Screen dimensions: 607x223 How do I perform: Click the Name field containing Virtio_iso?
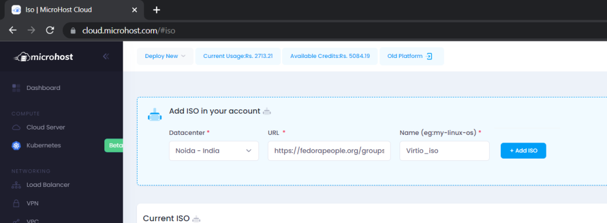point(445,151)
